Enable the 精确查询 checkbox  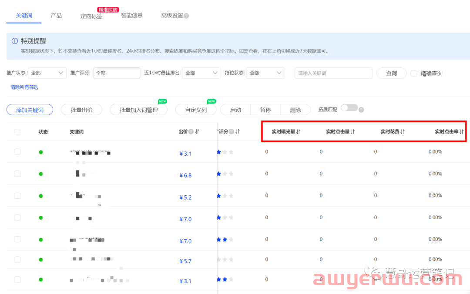tap(413, 73)
